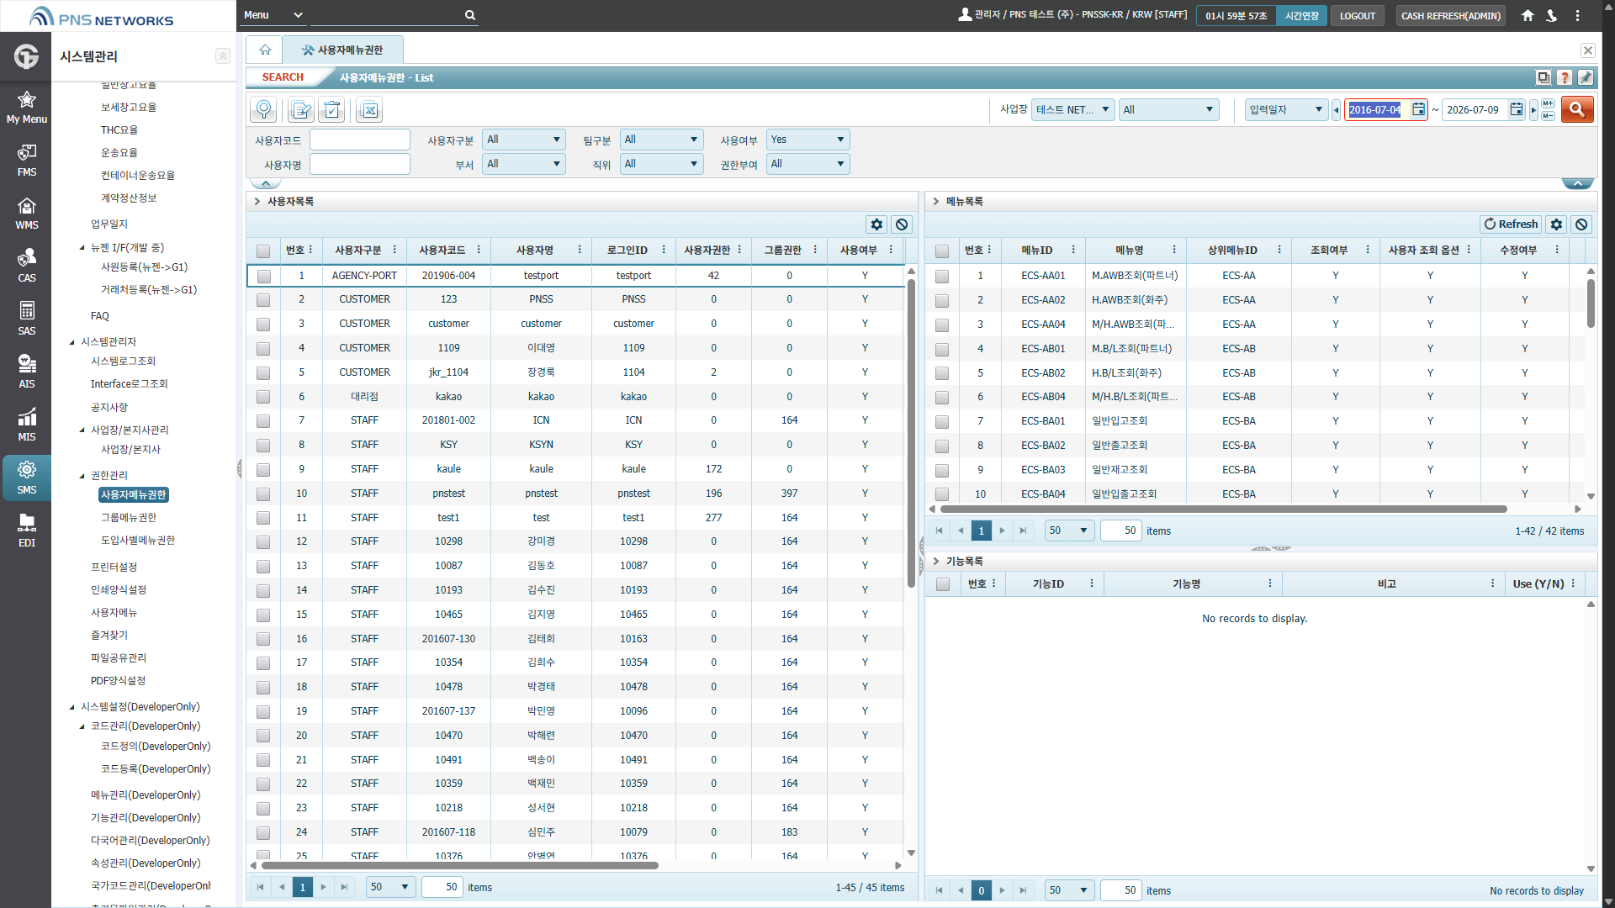Switch to the 사용자메뉴권한 tab
This screenshot has height=908, width=1615.
(x=342, y=50)
